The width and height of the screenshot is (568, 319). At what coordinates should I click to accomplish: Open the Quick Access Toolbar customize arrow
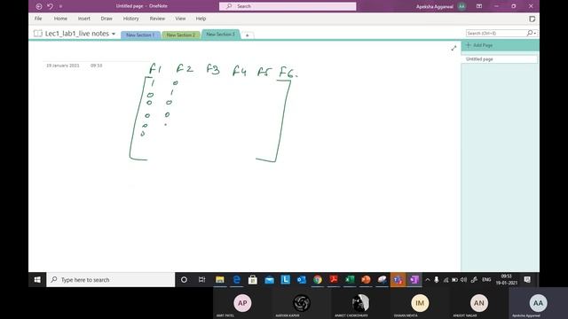point(60,6)
